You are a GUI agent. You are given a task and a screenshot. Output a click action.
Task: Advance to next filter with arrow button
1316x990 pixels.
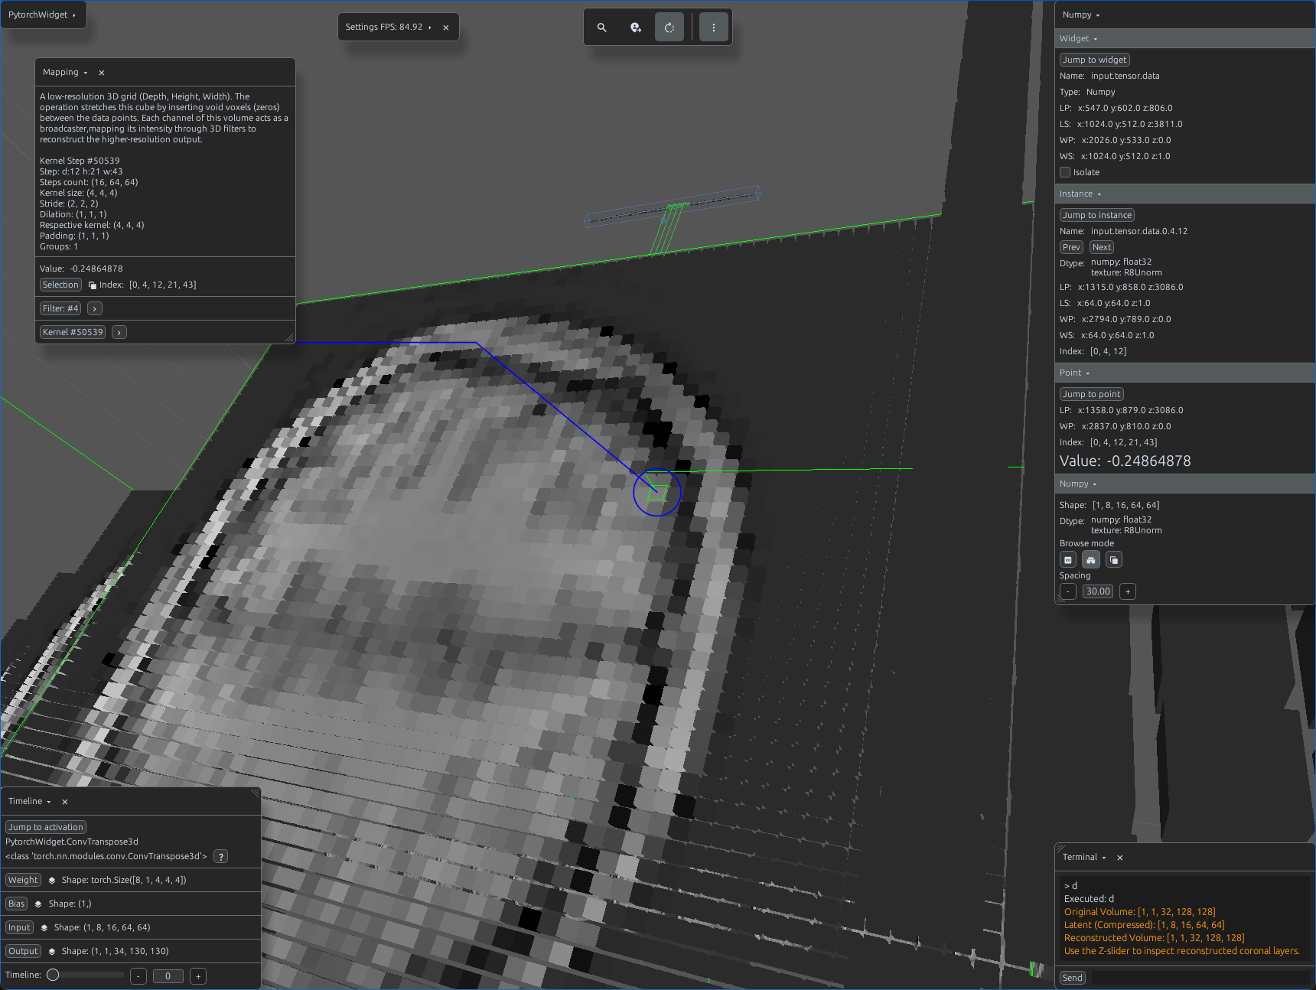click(95, 308)
